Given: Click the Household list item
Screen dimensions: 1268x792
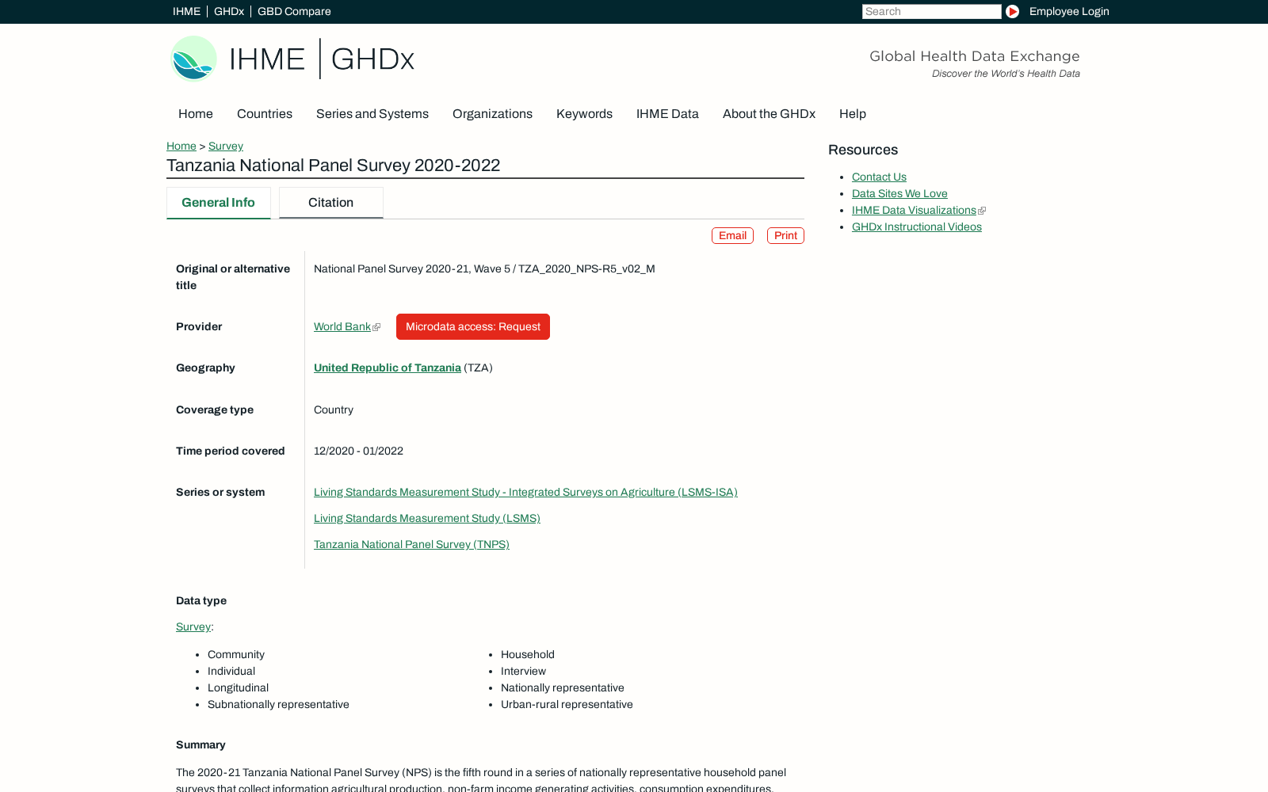Looking at the screenshot, I should click(528, 655).
